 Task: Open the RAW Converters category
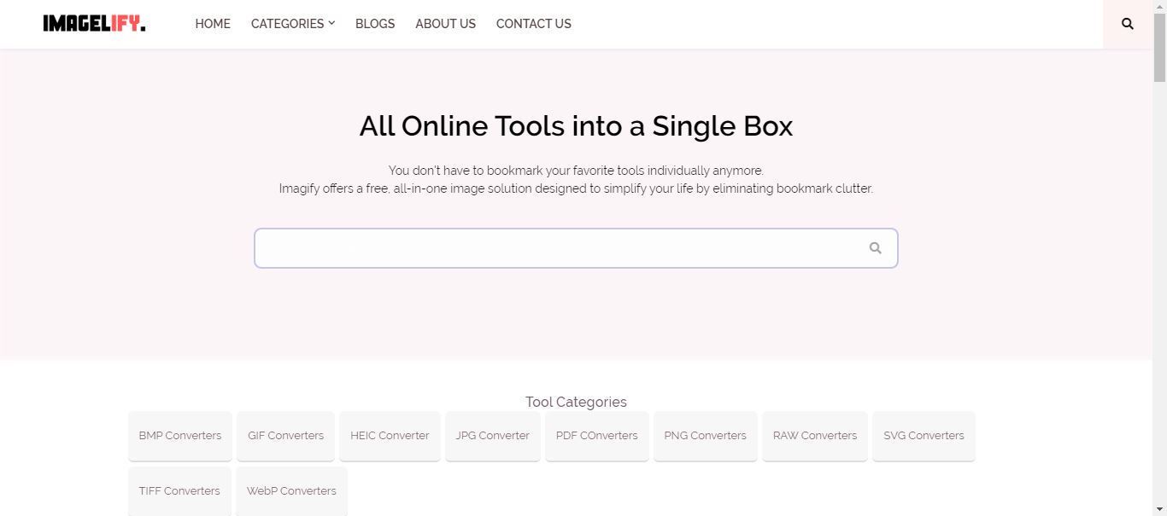[814, 436]
